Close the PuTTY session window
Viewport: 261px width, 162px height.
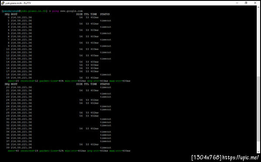click(255, 3)
